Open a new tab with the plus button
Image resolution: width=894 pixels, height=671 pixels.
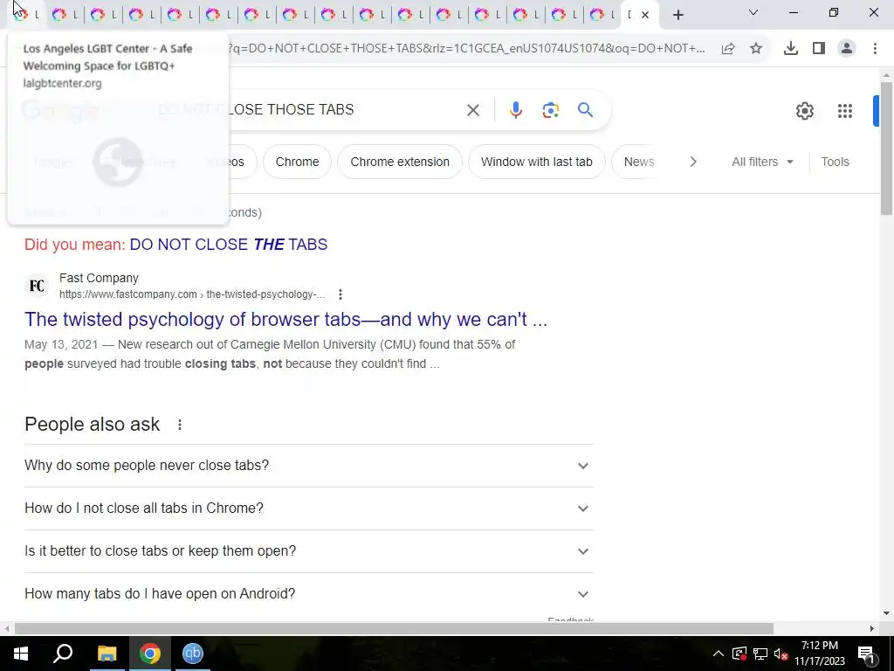point(677,16)
